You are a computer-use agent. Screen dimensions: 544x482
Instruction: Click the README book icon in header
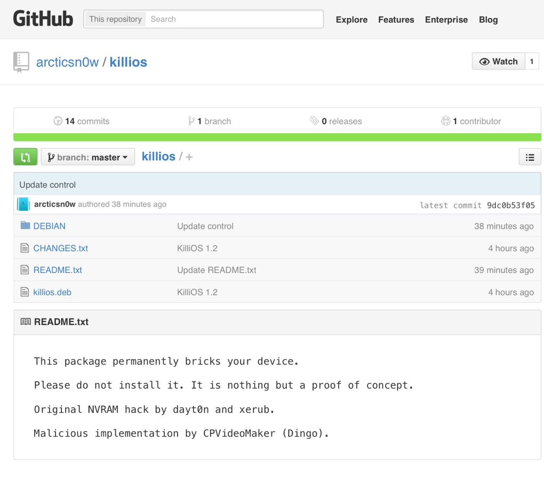(26, 322)
